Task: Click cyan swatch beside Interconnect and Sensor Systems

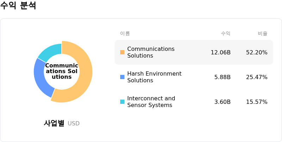Action: point(122,102)
